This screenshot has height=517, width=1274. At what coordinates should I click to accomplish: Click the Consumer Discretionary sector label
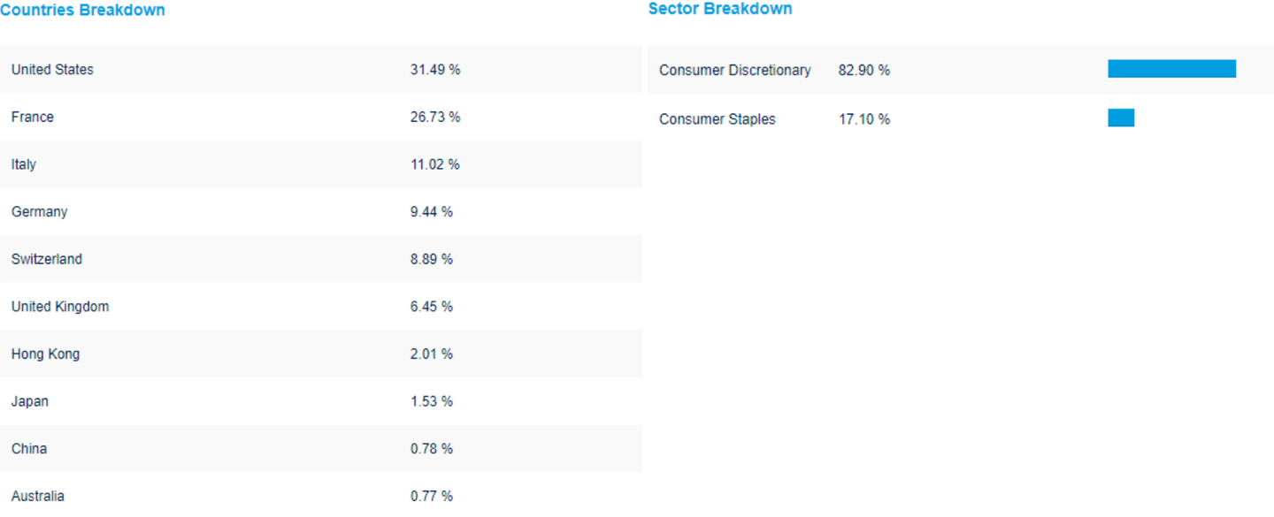click(x=735, y=71)
